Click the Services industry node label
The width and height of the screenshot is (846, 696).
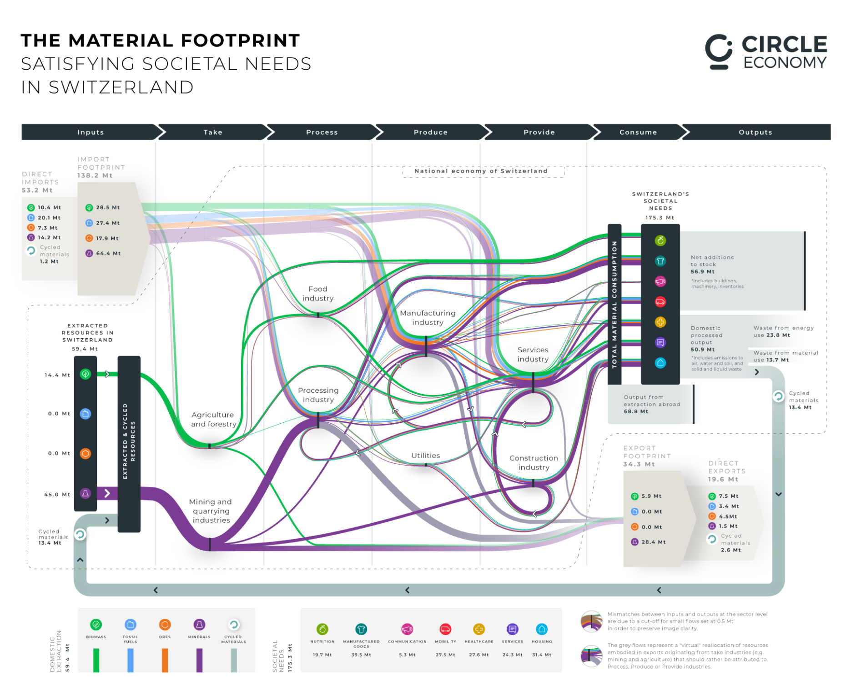tap(533, 355)
